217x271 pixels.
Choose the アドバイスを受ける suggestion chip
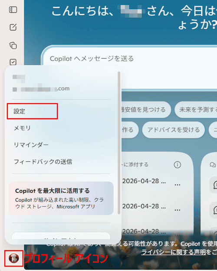pyautogui.click(x=174, y=130)
